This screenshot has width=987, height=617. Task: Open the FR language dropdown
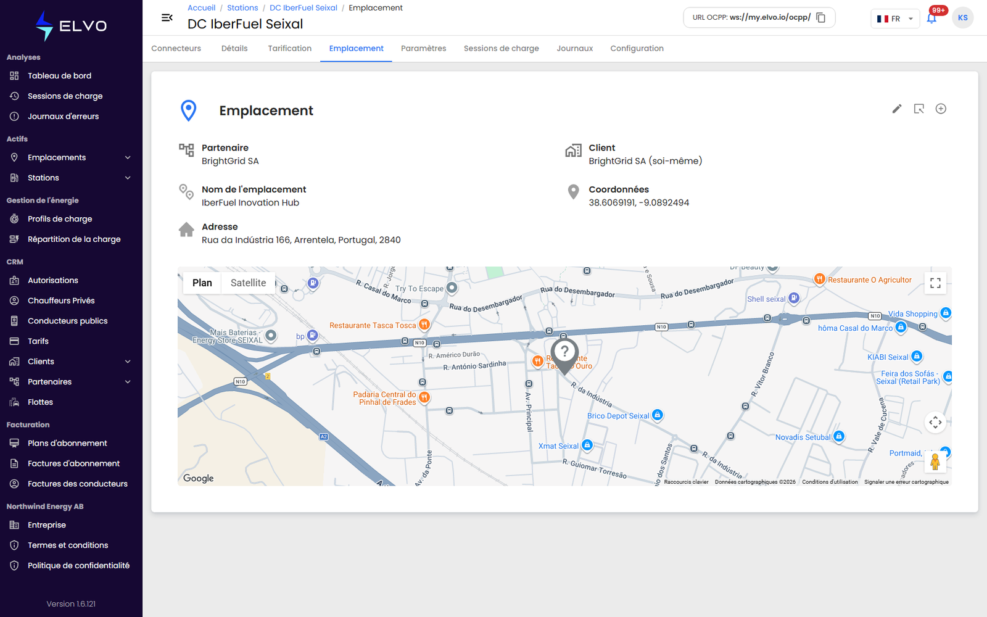point(895,19)
